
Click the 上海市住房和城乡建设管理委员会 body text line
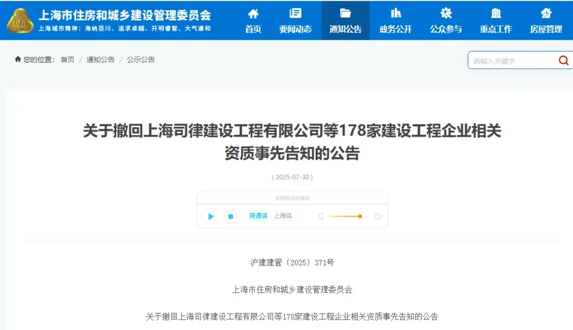[292, 290]
